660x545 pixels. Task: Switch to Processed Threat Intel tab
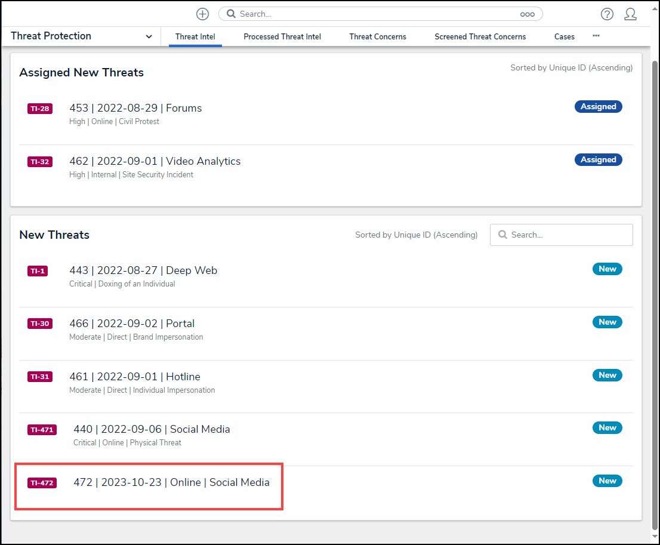[282, 37]
